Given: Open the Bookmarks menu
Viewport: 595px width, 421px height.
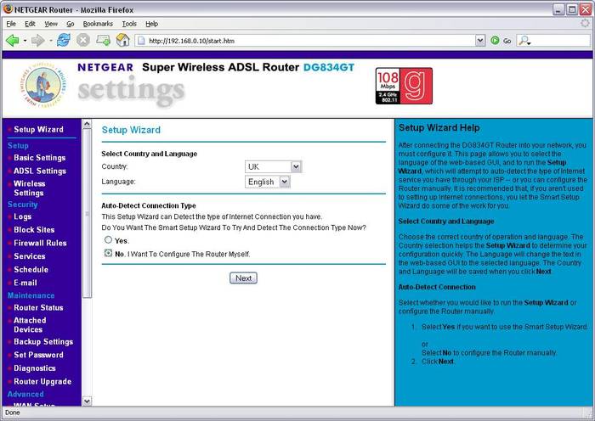Looking at the screenshot, I should [x=97, y=24].
